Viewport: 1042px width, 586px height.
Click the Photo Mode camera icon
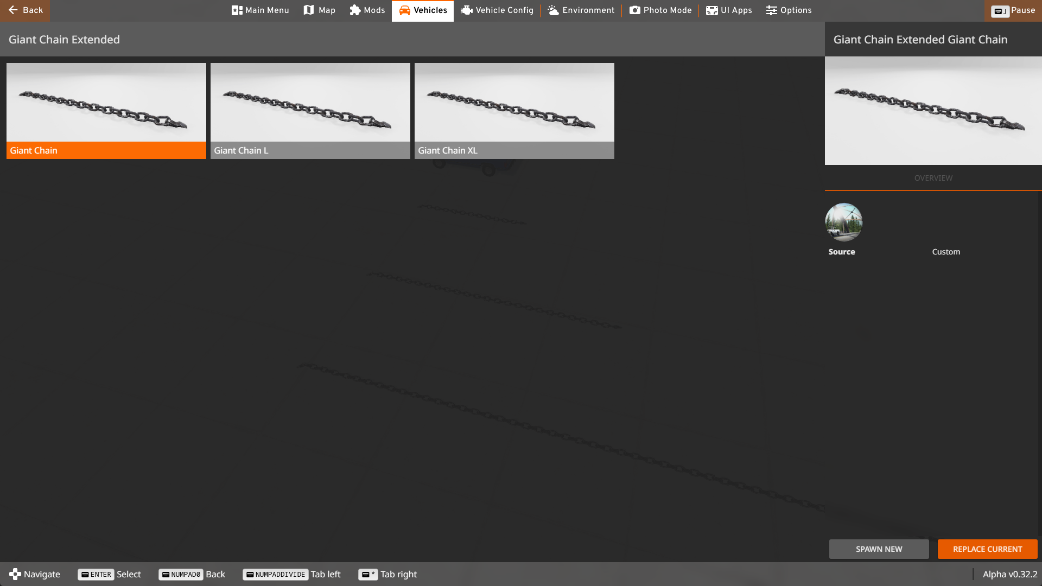click(635, 10)
